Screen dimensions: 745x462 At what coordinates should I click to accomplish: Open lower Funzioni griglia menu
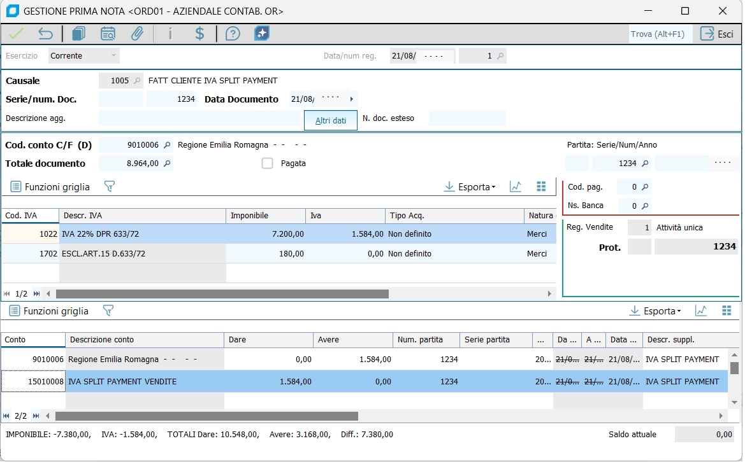[49, 311]
